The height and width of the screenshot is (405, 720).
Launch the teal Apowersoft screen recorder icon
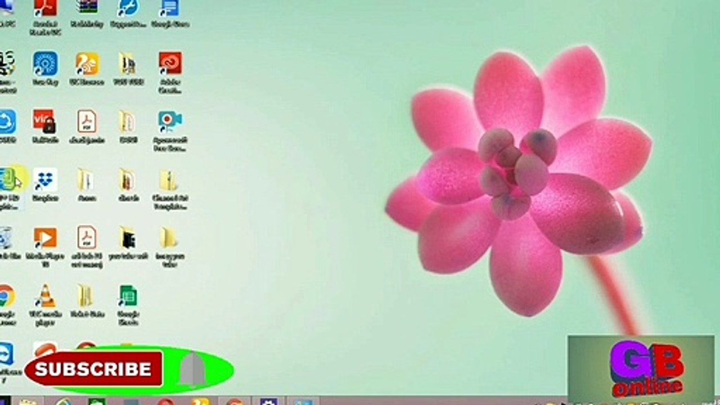tap(169, 121)
